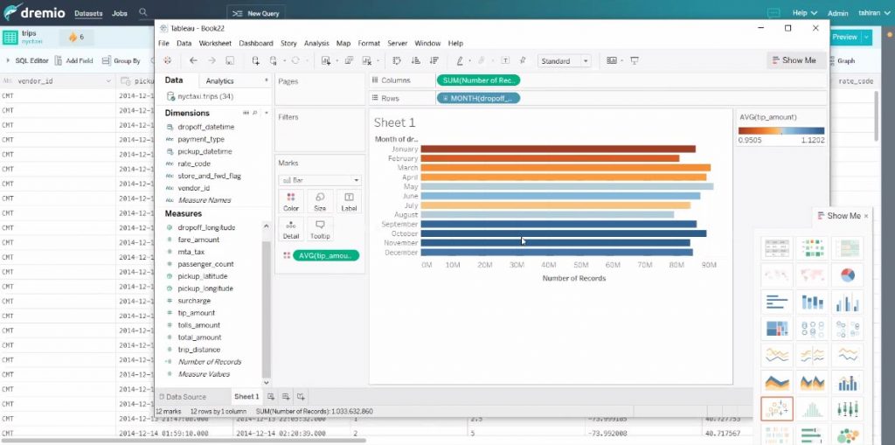895x445 pixels.
Task: Open the Worksheet menu
Action: [x=215, y=43]
